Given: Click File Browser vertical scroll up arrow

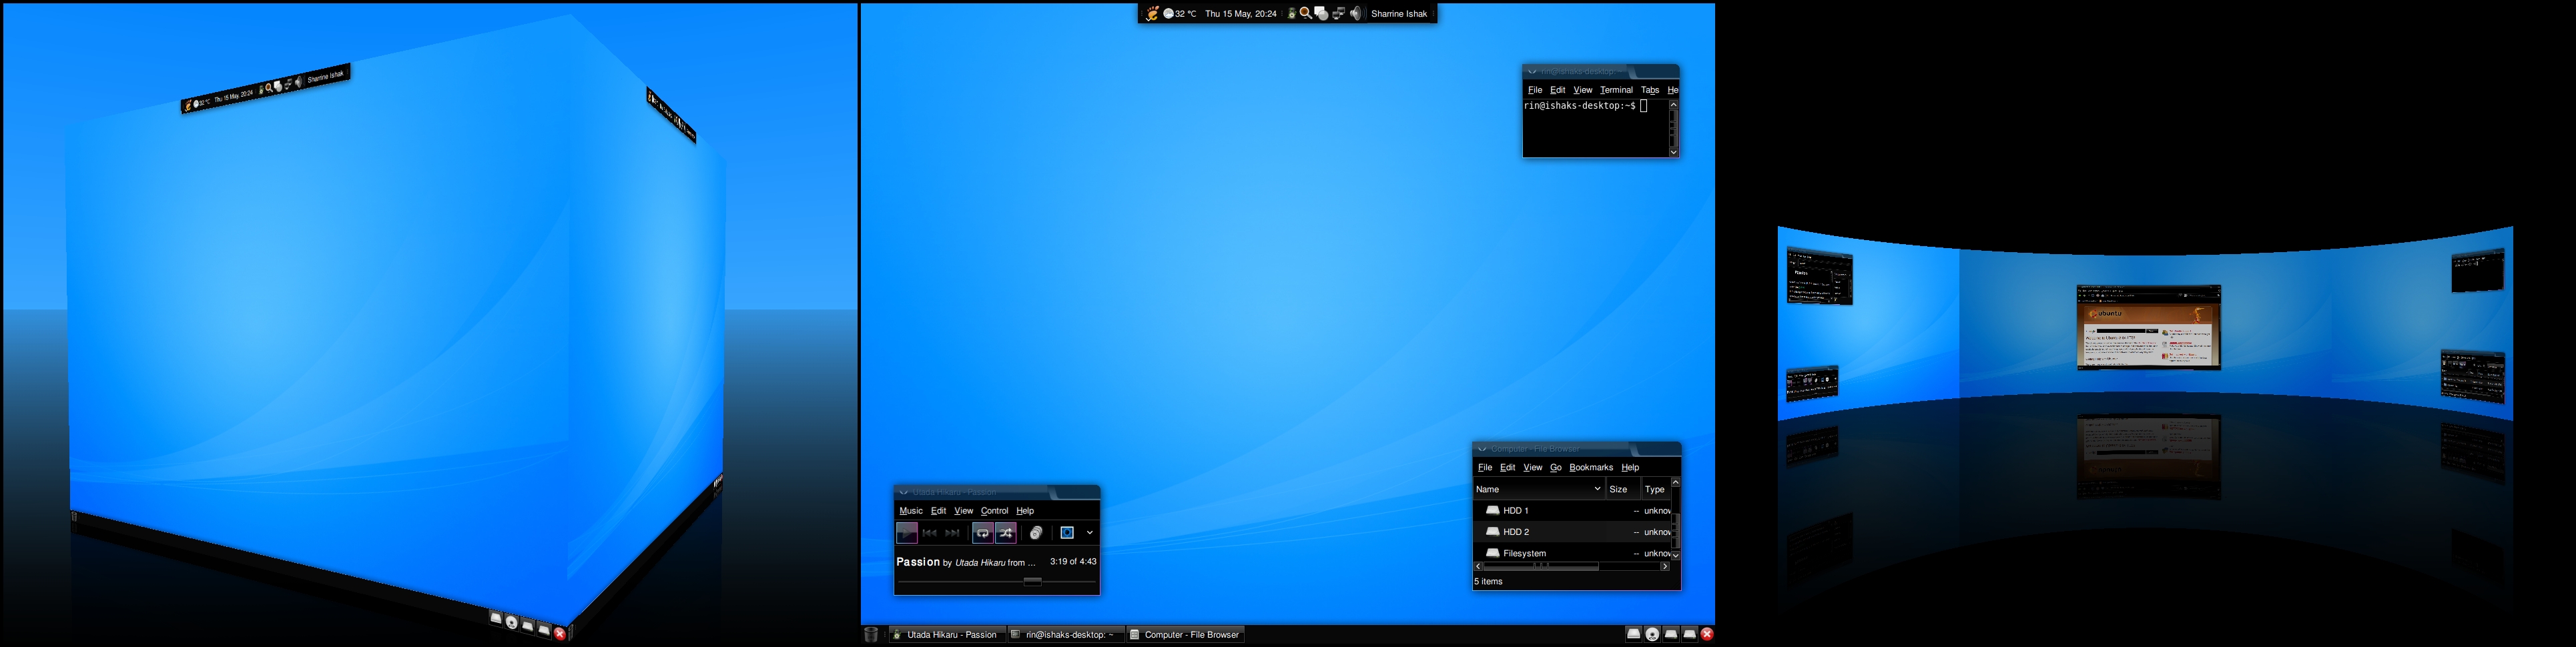Looking at the screenshot, I should click(x=1676, y=483).
